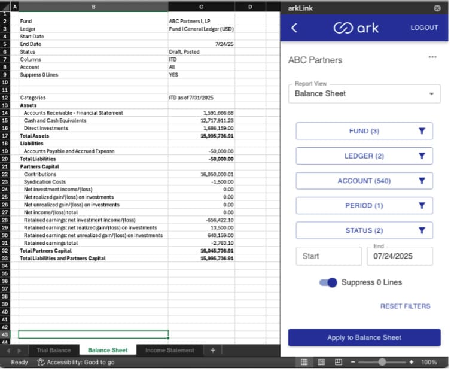Switch to the Income Statement sheet tab
451x371 pixels.
(169, 350)
